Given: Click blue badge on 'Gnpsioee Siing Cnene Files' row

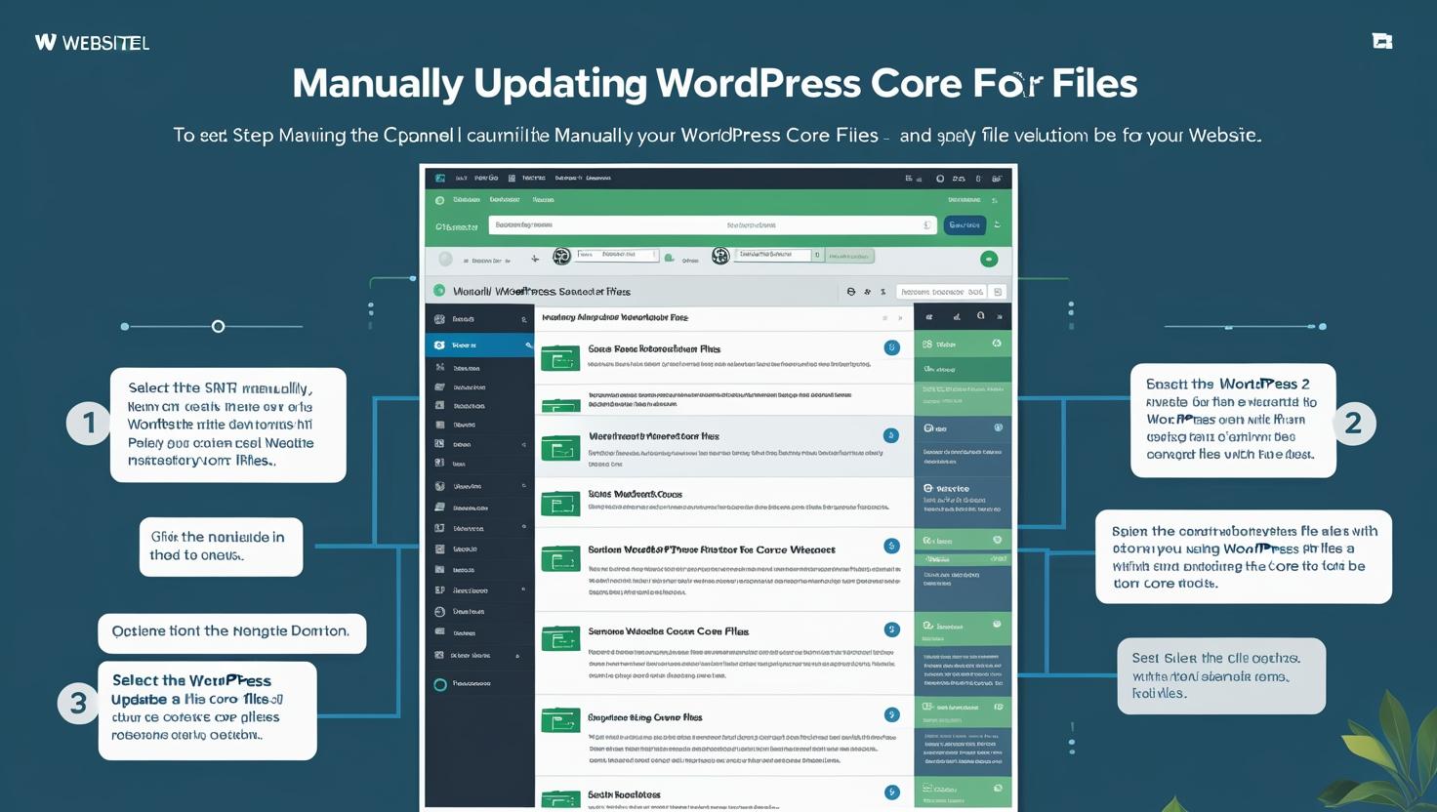Looking at the screenshot, I should (x=891, y=714).
